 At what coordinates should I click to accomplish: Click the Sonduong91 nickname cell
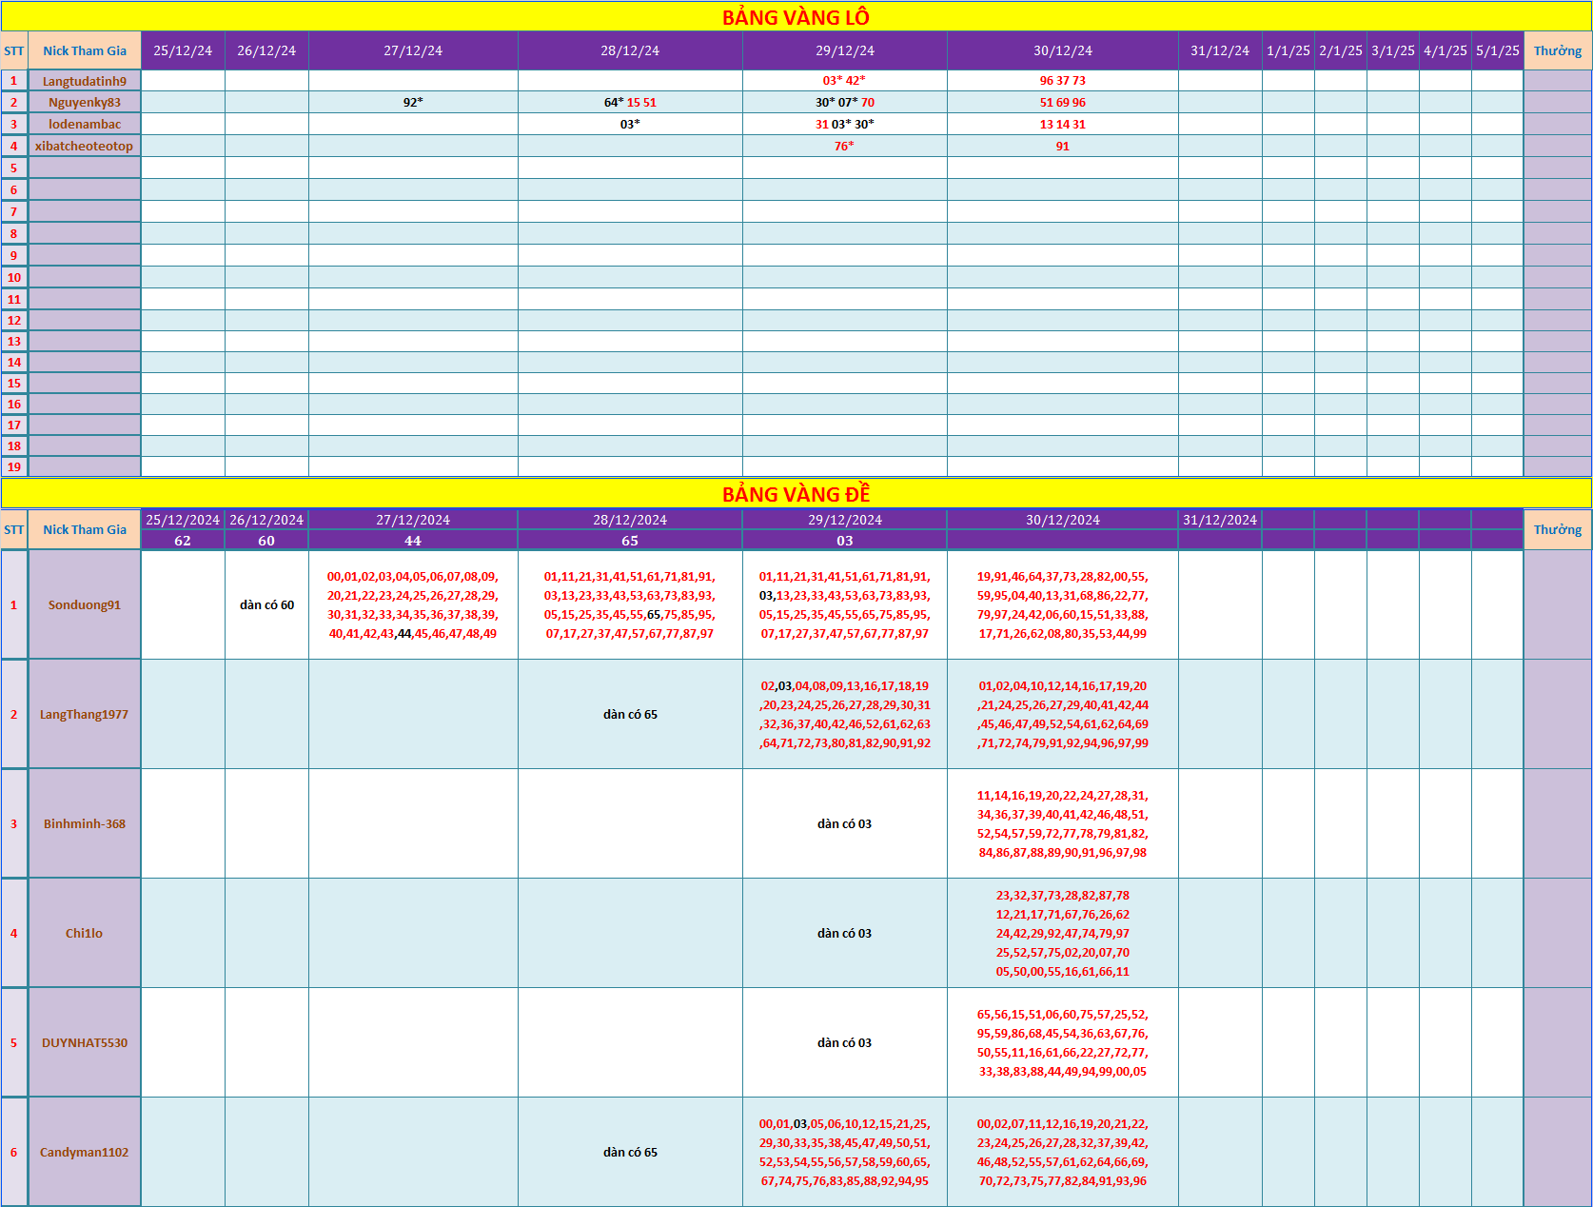click(x=85, y=604)
